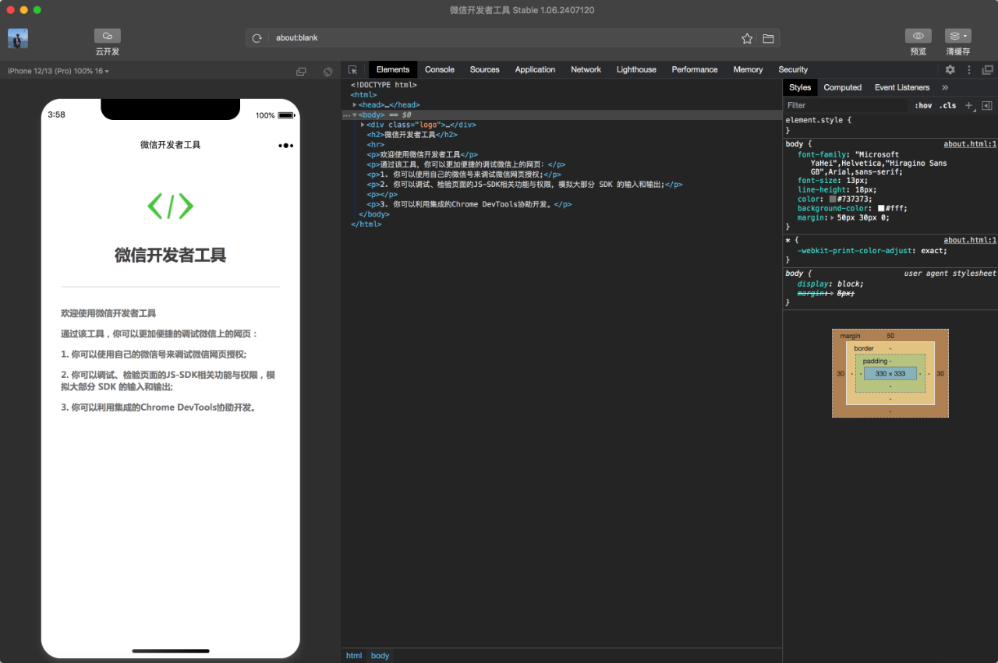The width and height of the screenshot is (998, 663).
Task: Open the three-dot actions beside the body node
Action: point(346,115)
